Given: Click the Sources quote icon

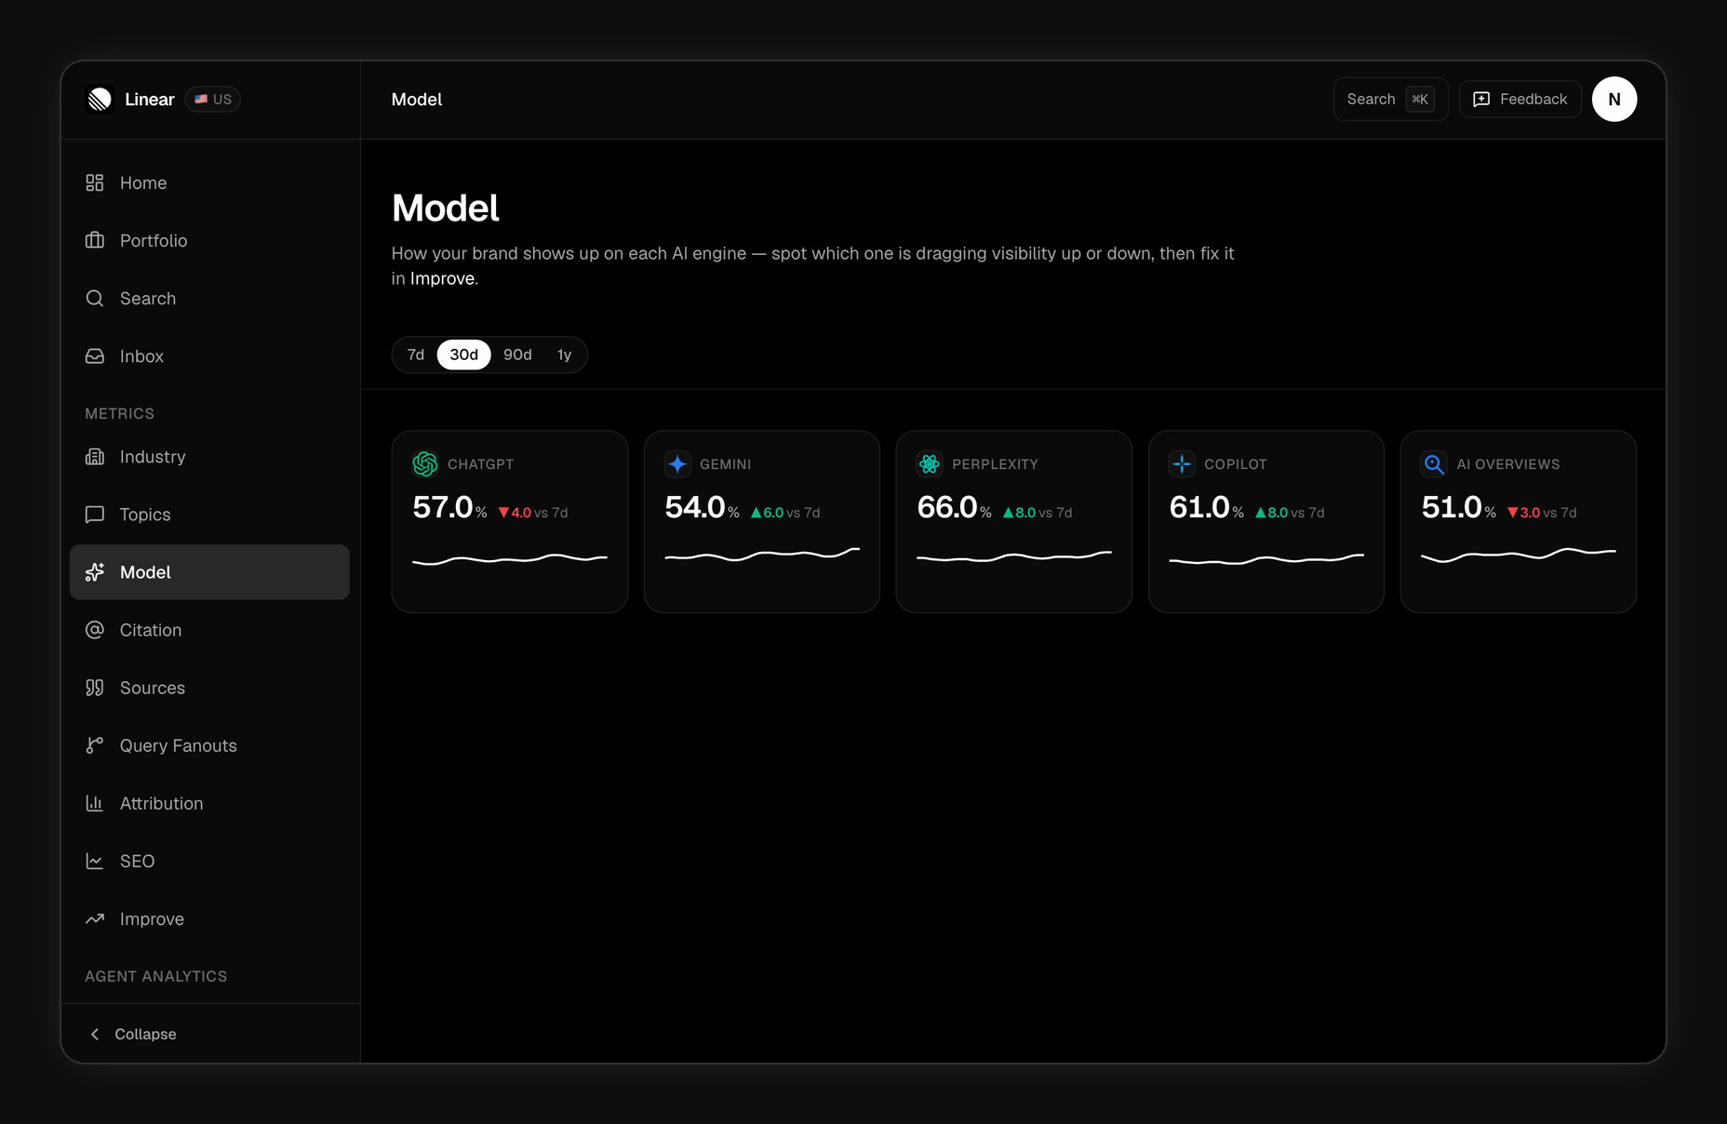Looking at the screenshot, I should tap(95, 688).
